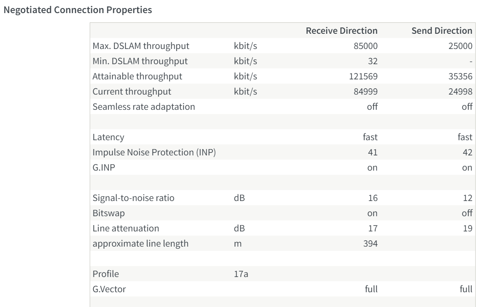Click the Send Direction column header
The width and height of the screenshot is (482, 307).
click(x=442, y=31)
